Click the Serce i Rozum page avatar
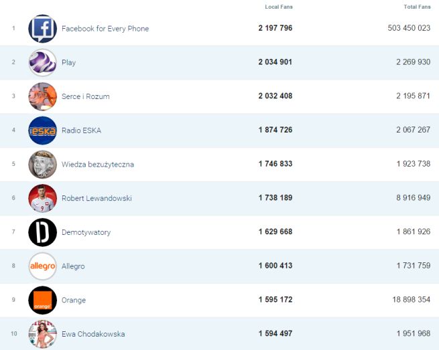439x350 pixels. [42, 96]
